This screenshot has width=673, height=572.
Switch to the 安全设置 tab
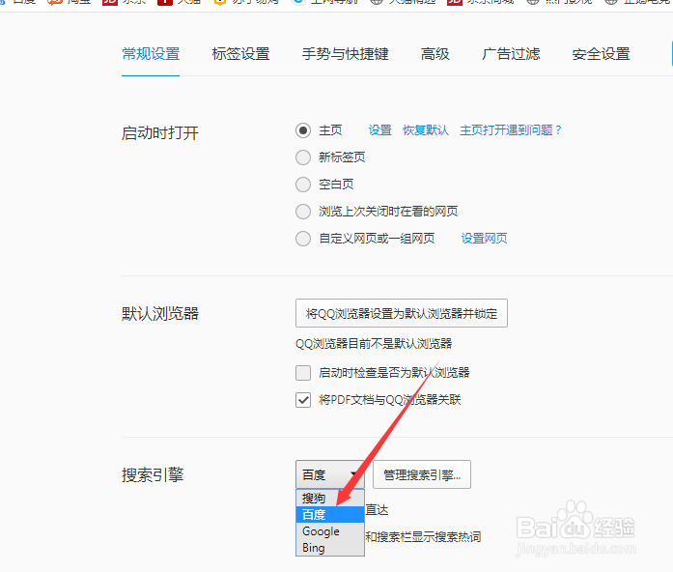click(x=601, y=54)
